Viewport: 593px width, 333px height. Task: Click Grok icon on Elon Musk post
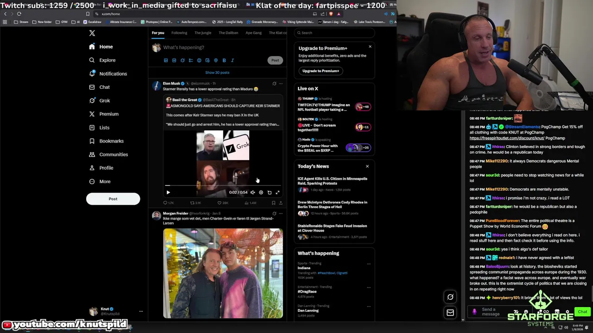[x=274, y=84]
